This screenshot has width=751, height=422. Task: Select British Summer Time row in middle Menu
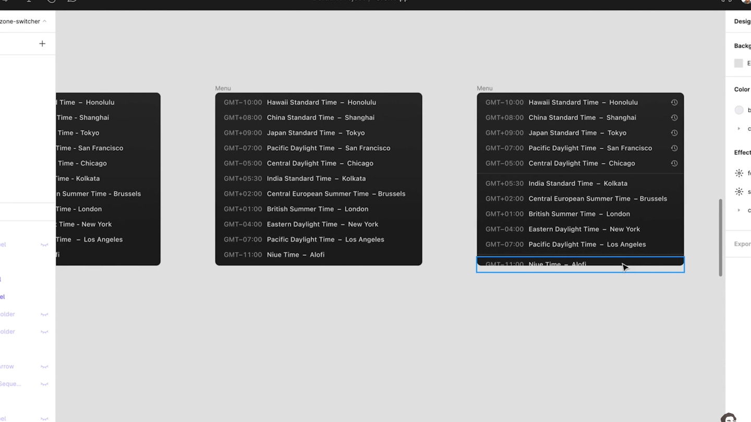click(x=319, y=209)
